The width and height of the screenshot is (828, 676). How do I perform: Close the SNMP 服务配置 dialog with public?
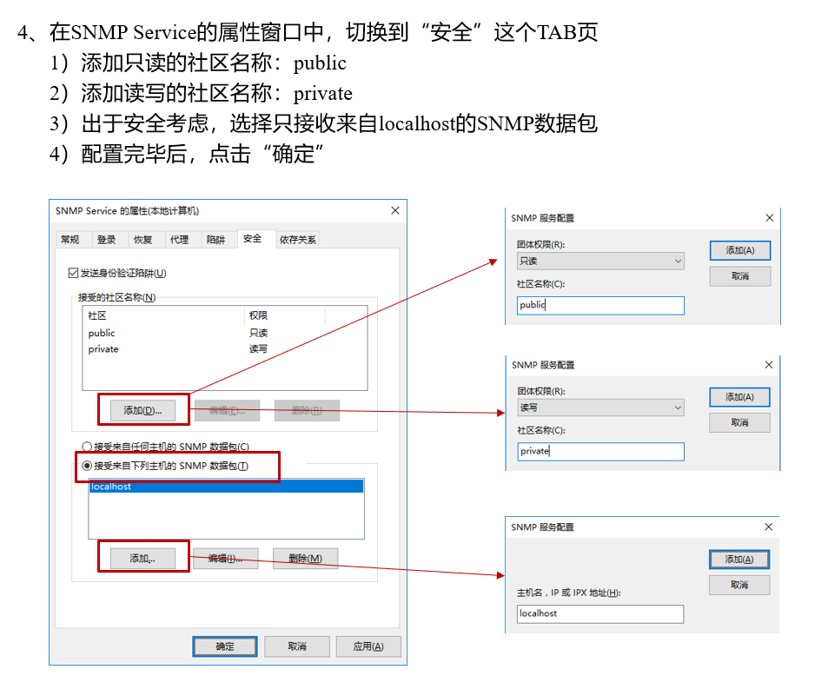[x=770, y=217]
